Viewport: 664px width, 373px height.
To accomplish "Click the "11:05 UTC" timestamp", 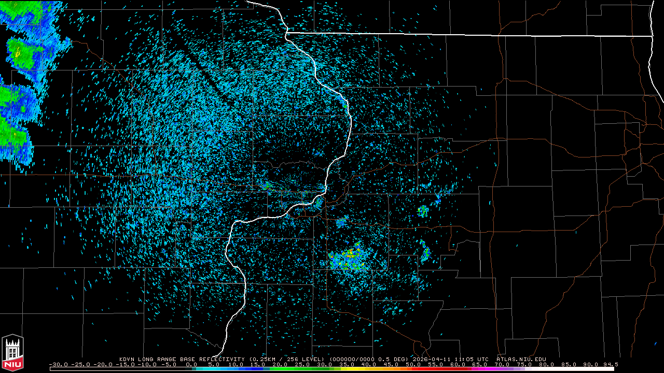I will point(471,359).
